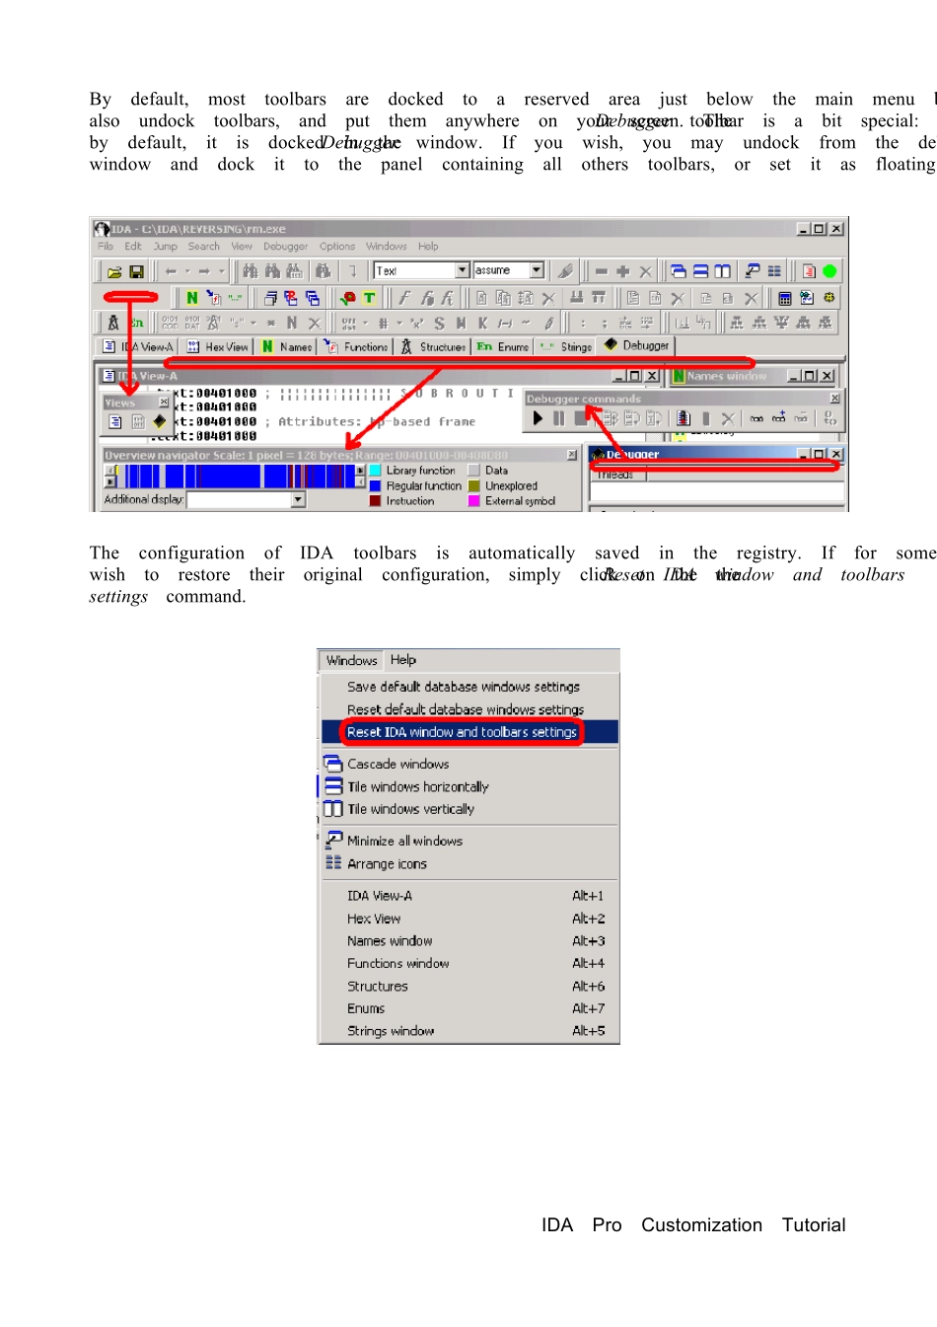
Task: Close the Debugger commands floating toolbar
Action: pos(835,399)
